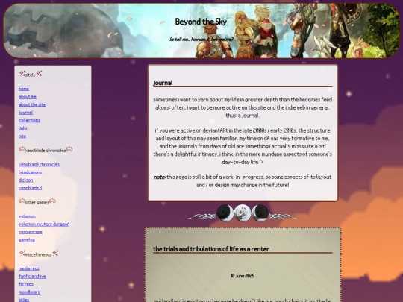The width and height of the screenshot is (403, 302).
Task: Visit the fanfic archive link
Action: (x=32, y=277)
